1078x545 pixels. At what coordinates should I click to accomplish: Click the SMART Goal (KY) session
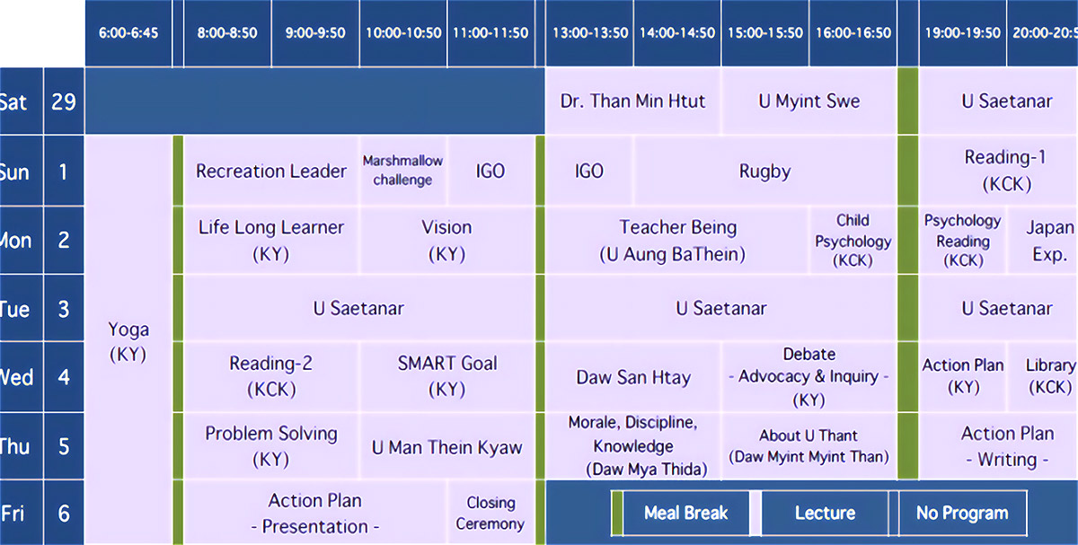coord(446,376)
